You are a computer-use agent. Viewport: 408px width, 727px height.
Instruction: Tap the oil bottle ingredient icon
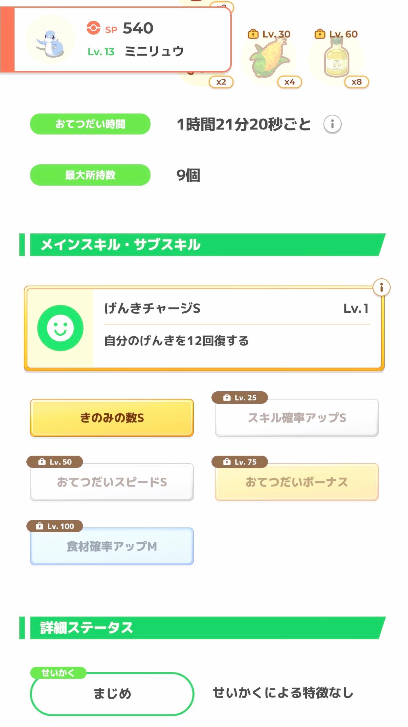click(x=336, y=58)
